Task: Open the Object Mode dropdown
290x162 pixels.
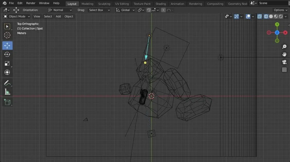Action: click(17, 16)
